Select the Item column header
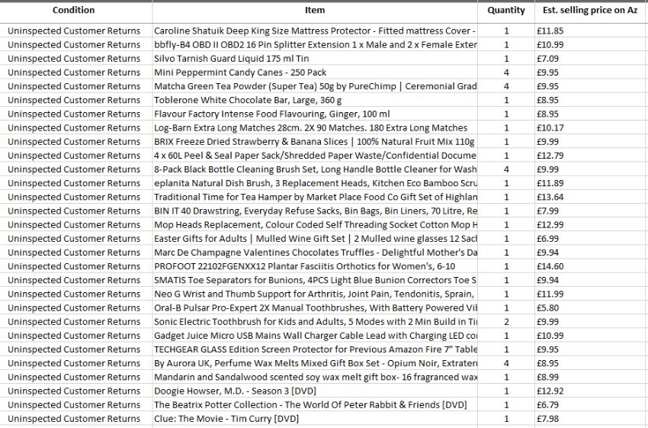Screen dimensions: 648x428 point(315,11)
